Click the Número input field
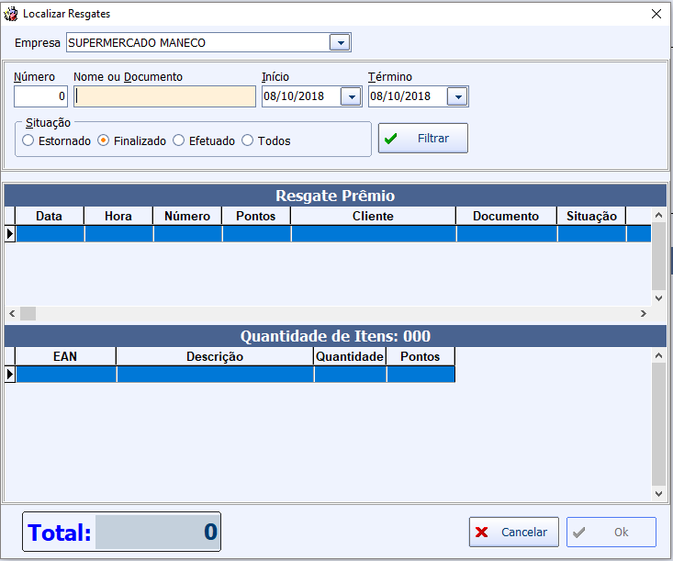 [40, 96]
